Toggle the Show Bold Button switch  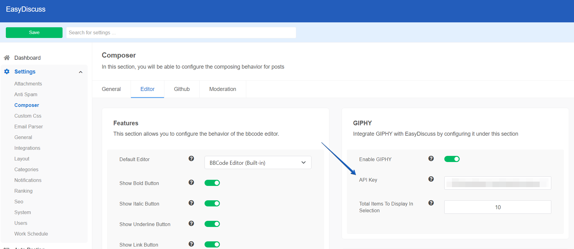click(212, 183)
